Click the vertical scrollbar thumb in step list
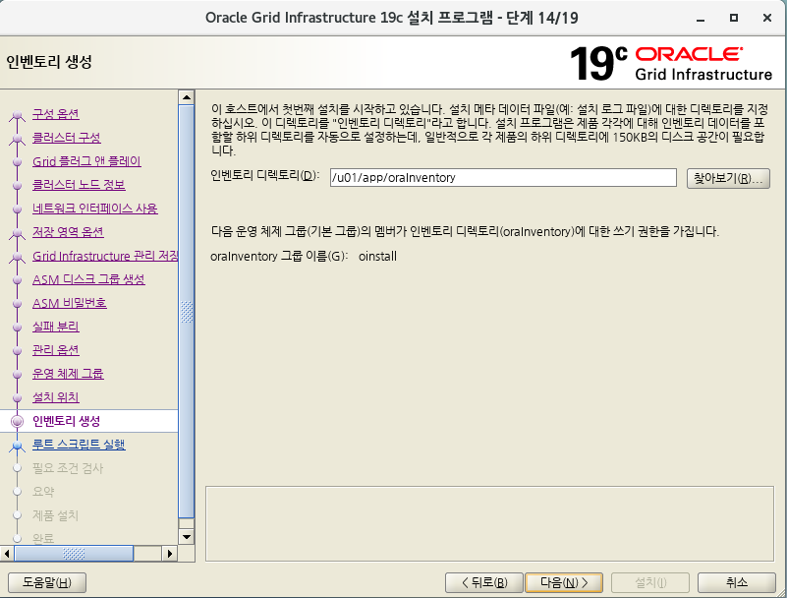This screenshot has width=787, height=598. click(187, 312)
